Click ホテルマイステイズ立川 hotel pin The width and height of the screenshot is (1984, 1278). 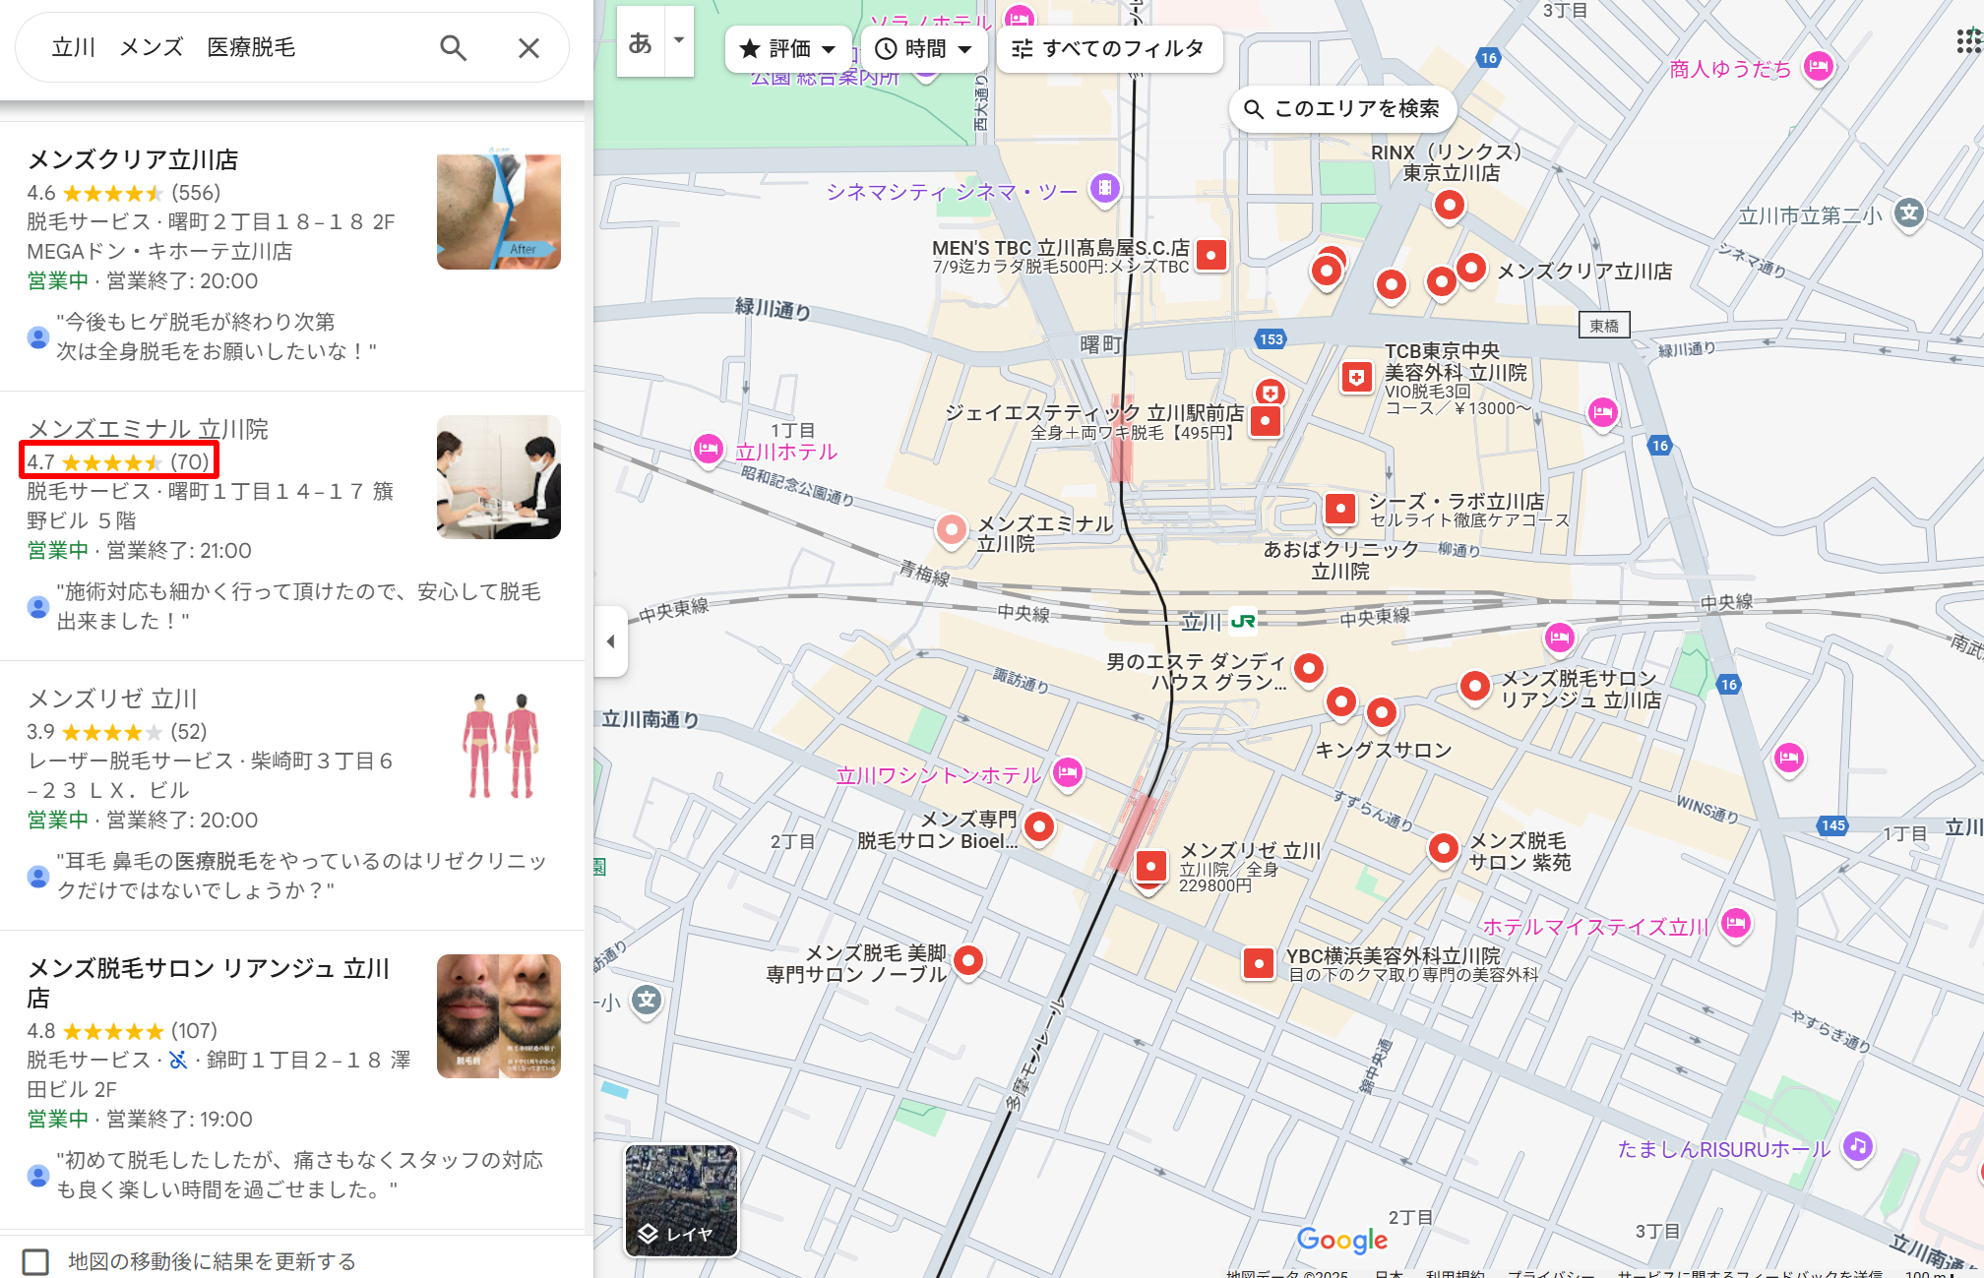pos(1736,924)
